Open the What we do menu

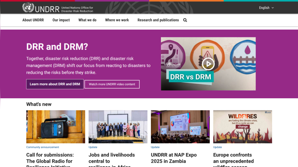[87, 20]
